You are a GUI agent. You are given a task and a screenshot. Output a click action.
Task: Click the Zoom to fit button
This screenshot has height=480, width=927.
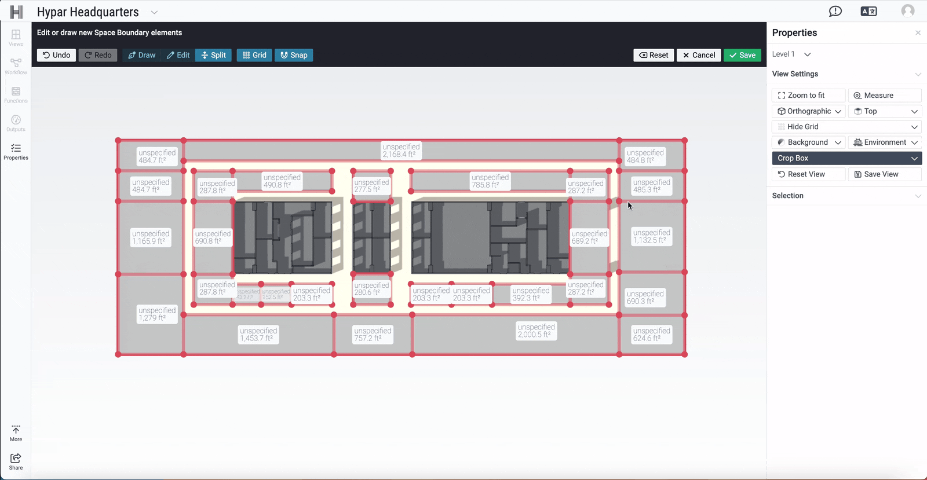click(x=808, y=96)
